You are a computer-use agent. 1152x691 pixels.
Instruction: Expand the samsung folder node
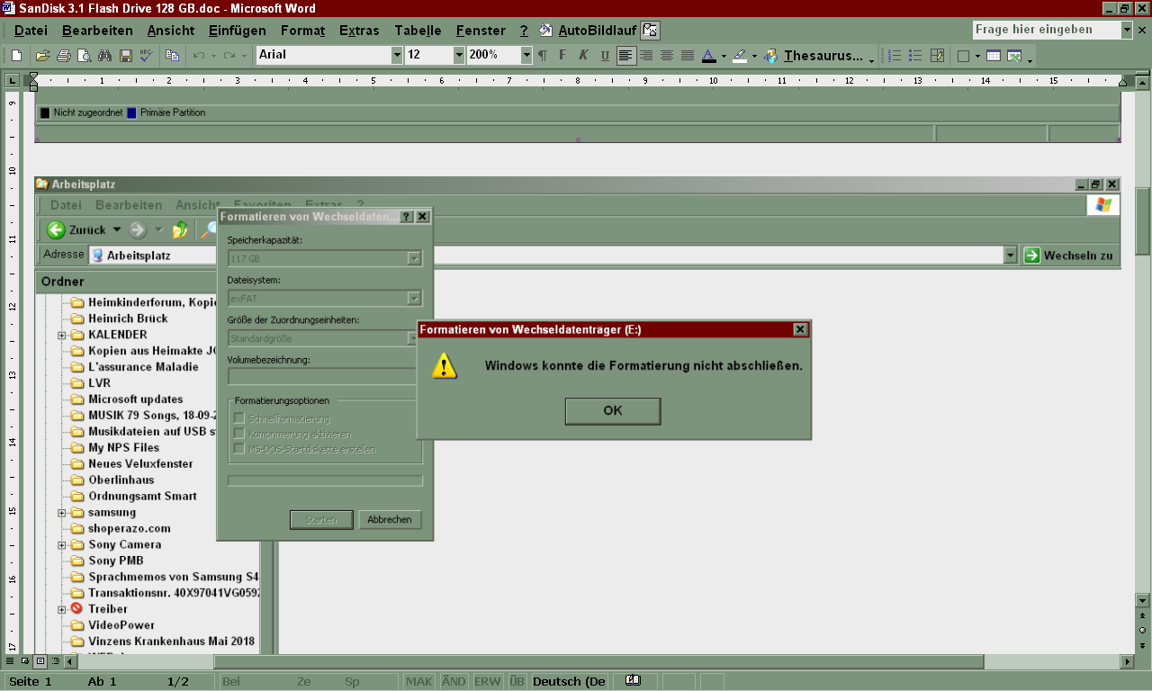click(62, 513)
